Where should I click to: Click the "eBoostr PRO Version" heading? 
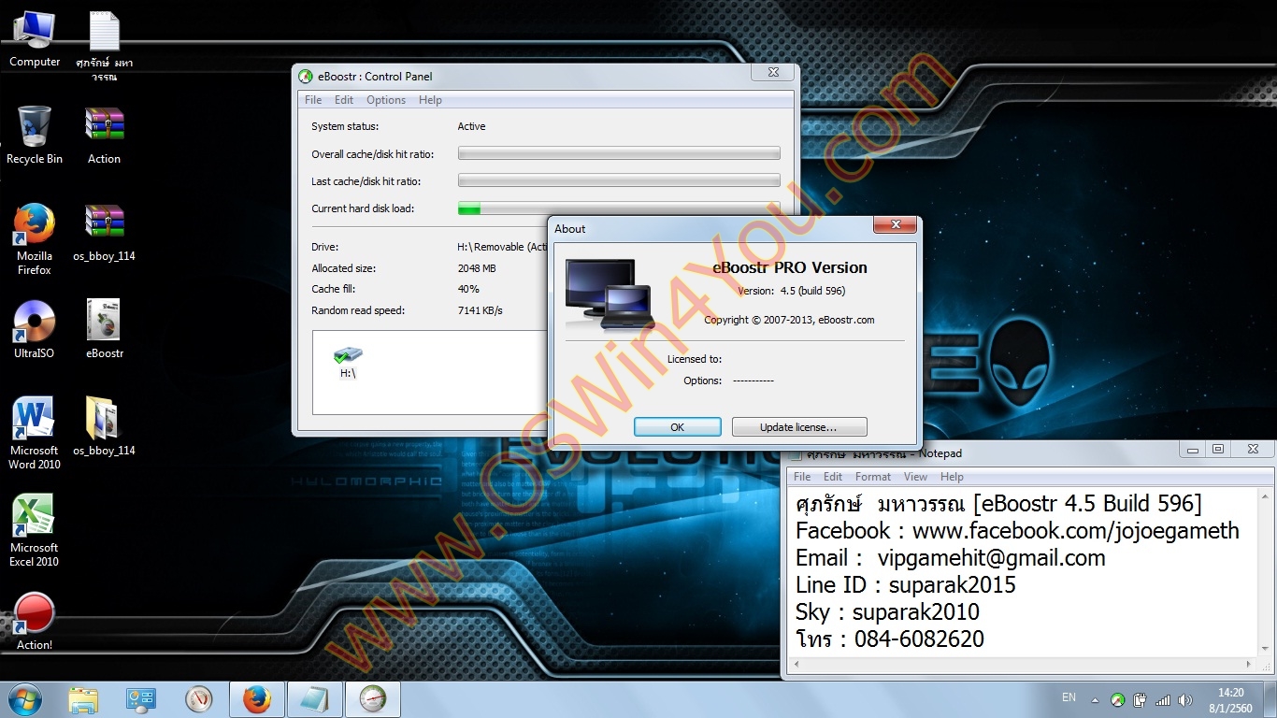(x=790, y=267)
